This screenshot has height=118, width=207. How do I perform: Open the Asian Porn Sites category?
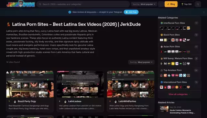(172, 46)
